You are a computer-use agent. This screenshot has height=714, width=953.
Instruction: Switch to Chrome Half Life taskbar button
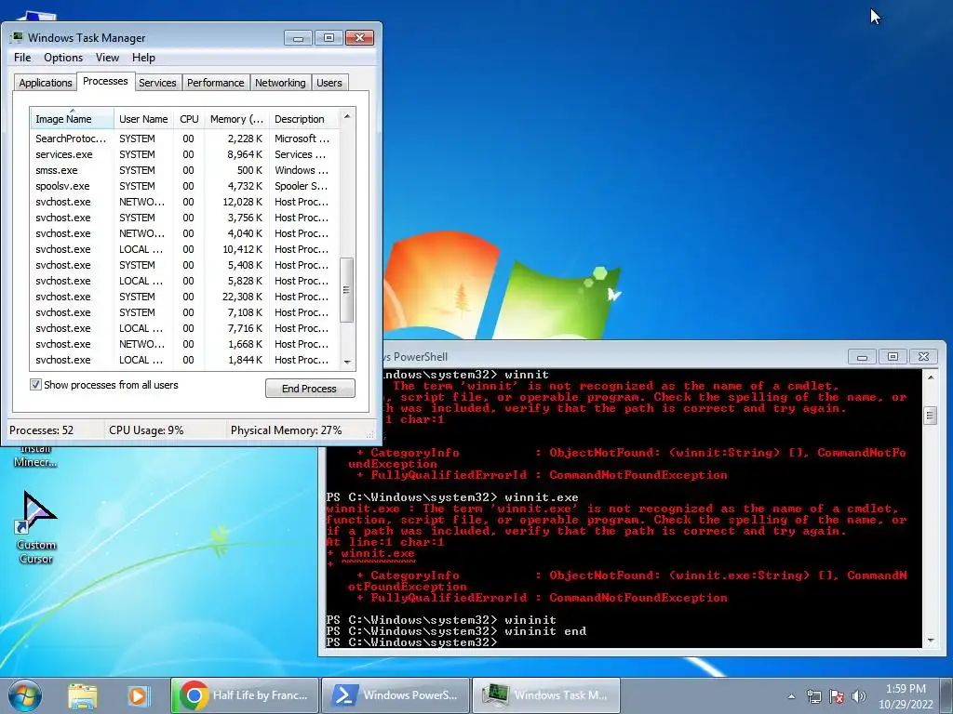245,695
